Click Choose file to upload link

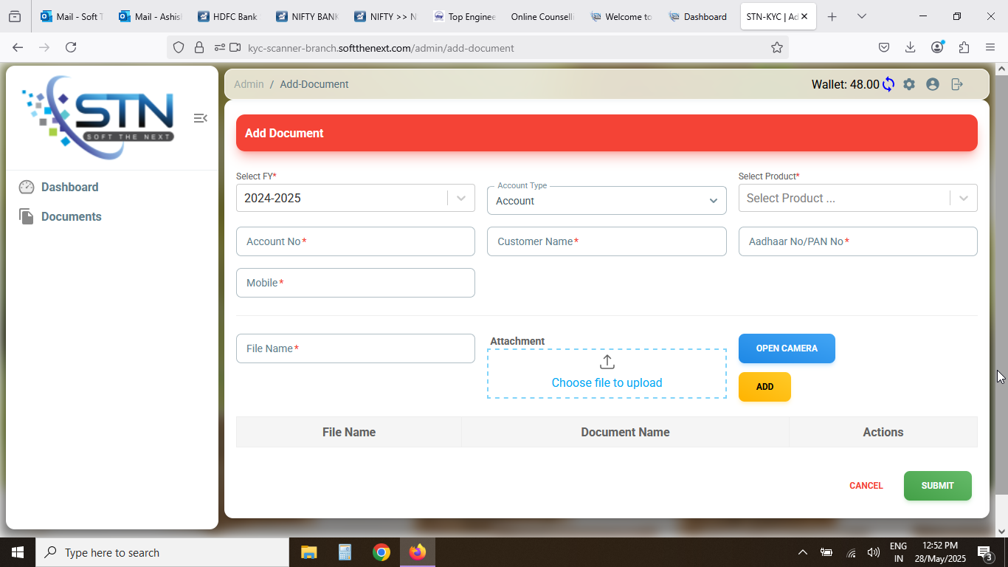(x=607, y=382)
